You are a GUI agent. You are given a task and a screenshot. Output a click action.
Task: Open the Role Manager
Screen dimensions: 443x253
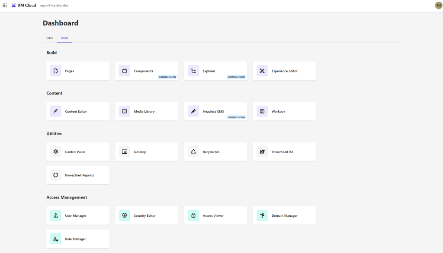pyautogui.click(x=78, y=238)
